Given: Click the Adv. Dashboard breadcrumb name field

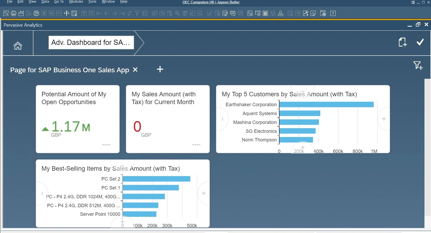Looking at the screenshot, I should point(91,43).
